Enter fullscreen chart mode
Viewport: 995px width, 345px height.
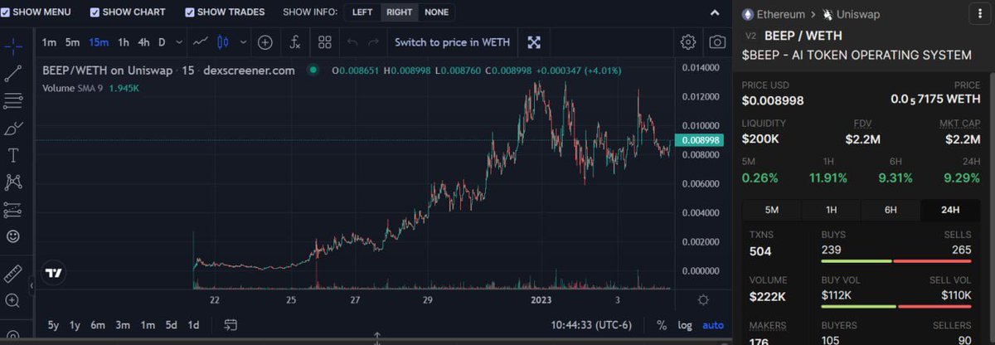point(534,41)
